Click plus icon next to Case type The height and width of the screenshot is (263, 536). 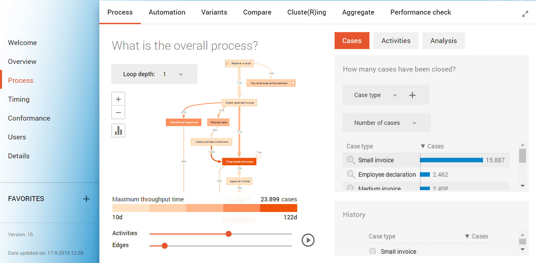tap(412, 95)
